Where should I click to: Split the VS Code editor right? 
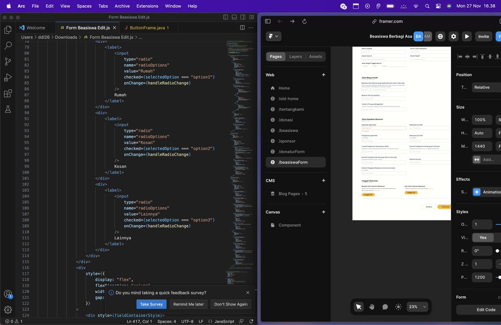[x=242, y=28]
